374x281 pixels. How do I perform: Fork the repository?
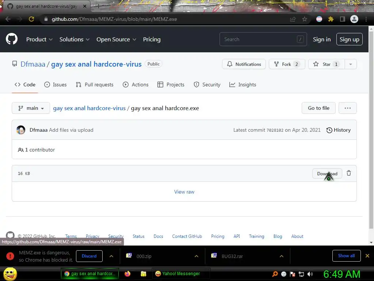(x=287, y=64)
